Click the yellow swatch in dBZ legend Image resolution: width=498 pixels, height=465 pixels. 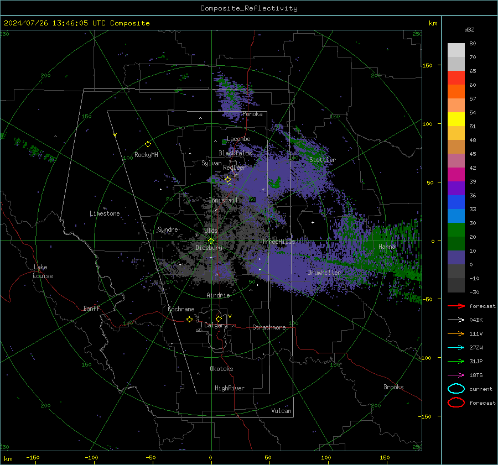tap(456, 119)
